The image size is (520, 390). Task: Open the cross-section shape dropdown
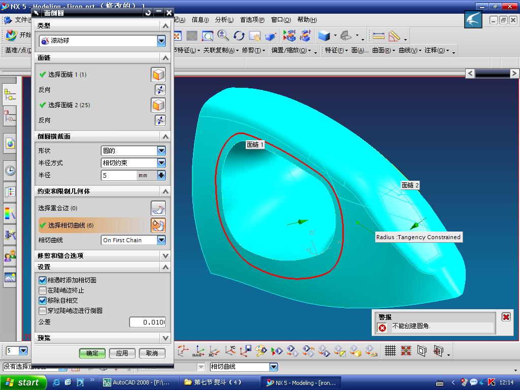point(161,150)
